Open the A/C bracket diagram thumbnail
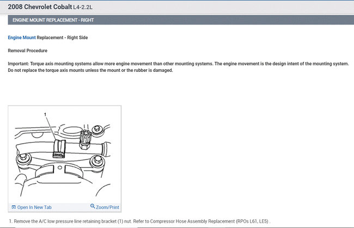Screen dimensions: 354x228 pyautogui.click(x=65, y=155)
